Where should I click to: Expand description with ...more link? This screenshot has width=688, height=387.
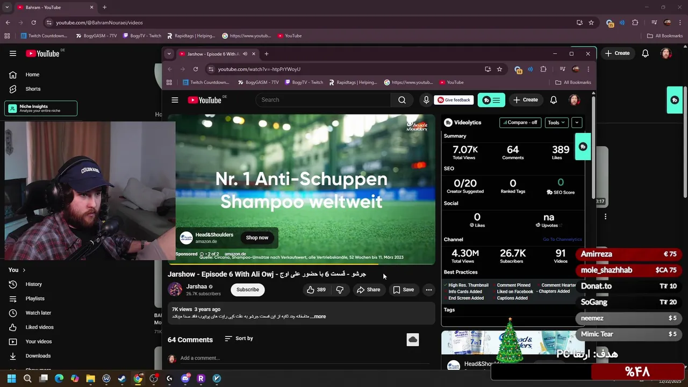click(x=319, y=317)
